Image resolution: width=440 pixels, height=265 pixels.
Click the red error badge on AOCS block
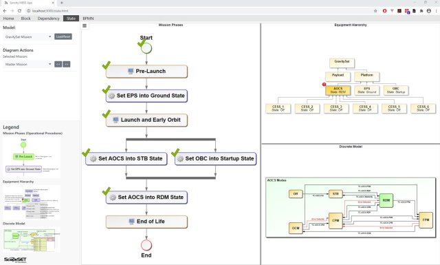click(324, 84)
